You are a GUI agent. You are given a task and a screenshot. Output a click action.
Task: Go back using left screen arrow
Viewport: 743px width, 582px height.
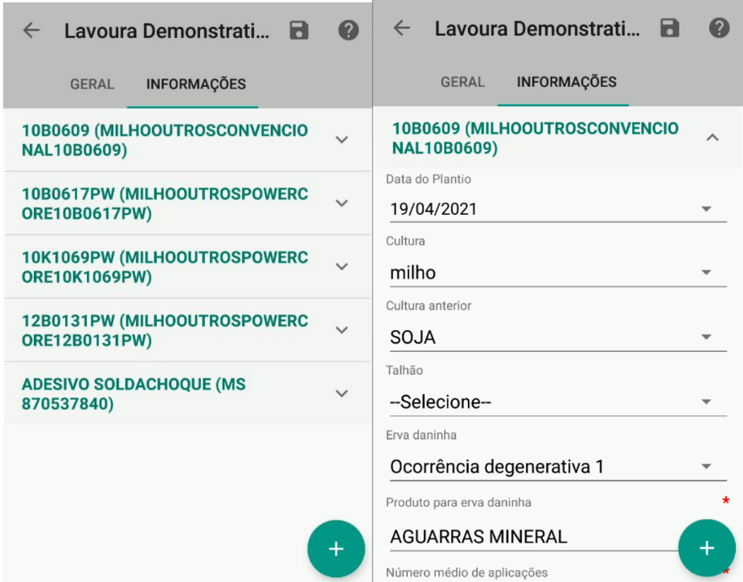pyautogui.click(x=31, y=31)
